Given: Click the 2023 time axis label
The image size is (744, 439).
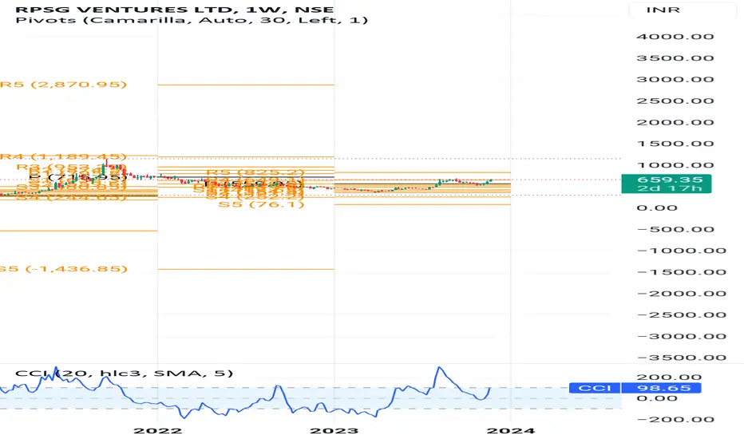Looking at the screenshot, I should [x=334, y=431].
